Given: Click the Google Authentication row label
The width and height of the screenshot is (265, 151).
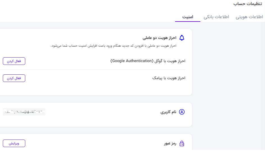Looking at the screenshot, I should 148,61.
